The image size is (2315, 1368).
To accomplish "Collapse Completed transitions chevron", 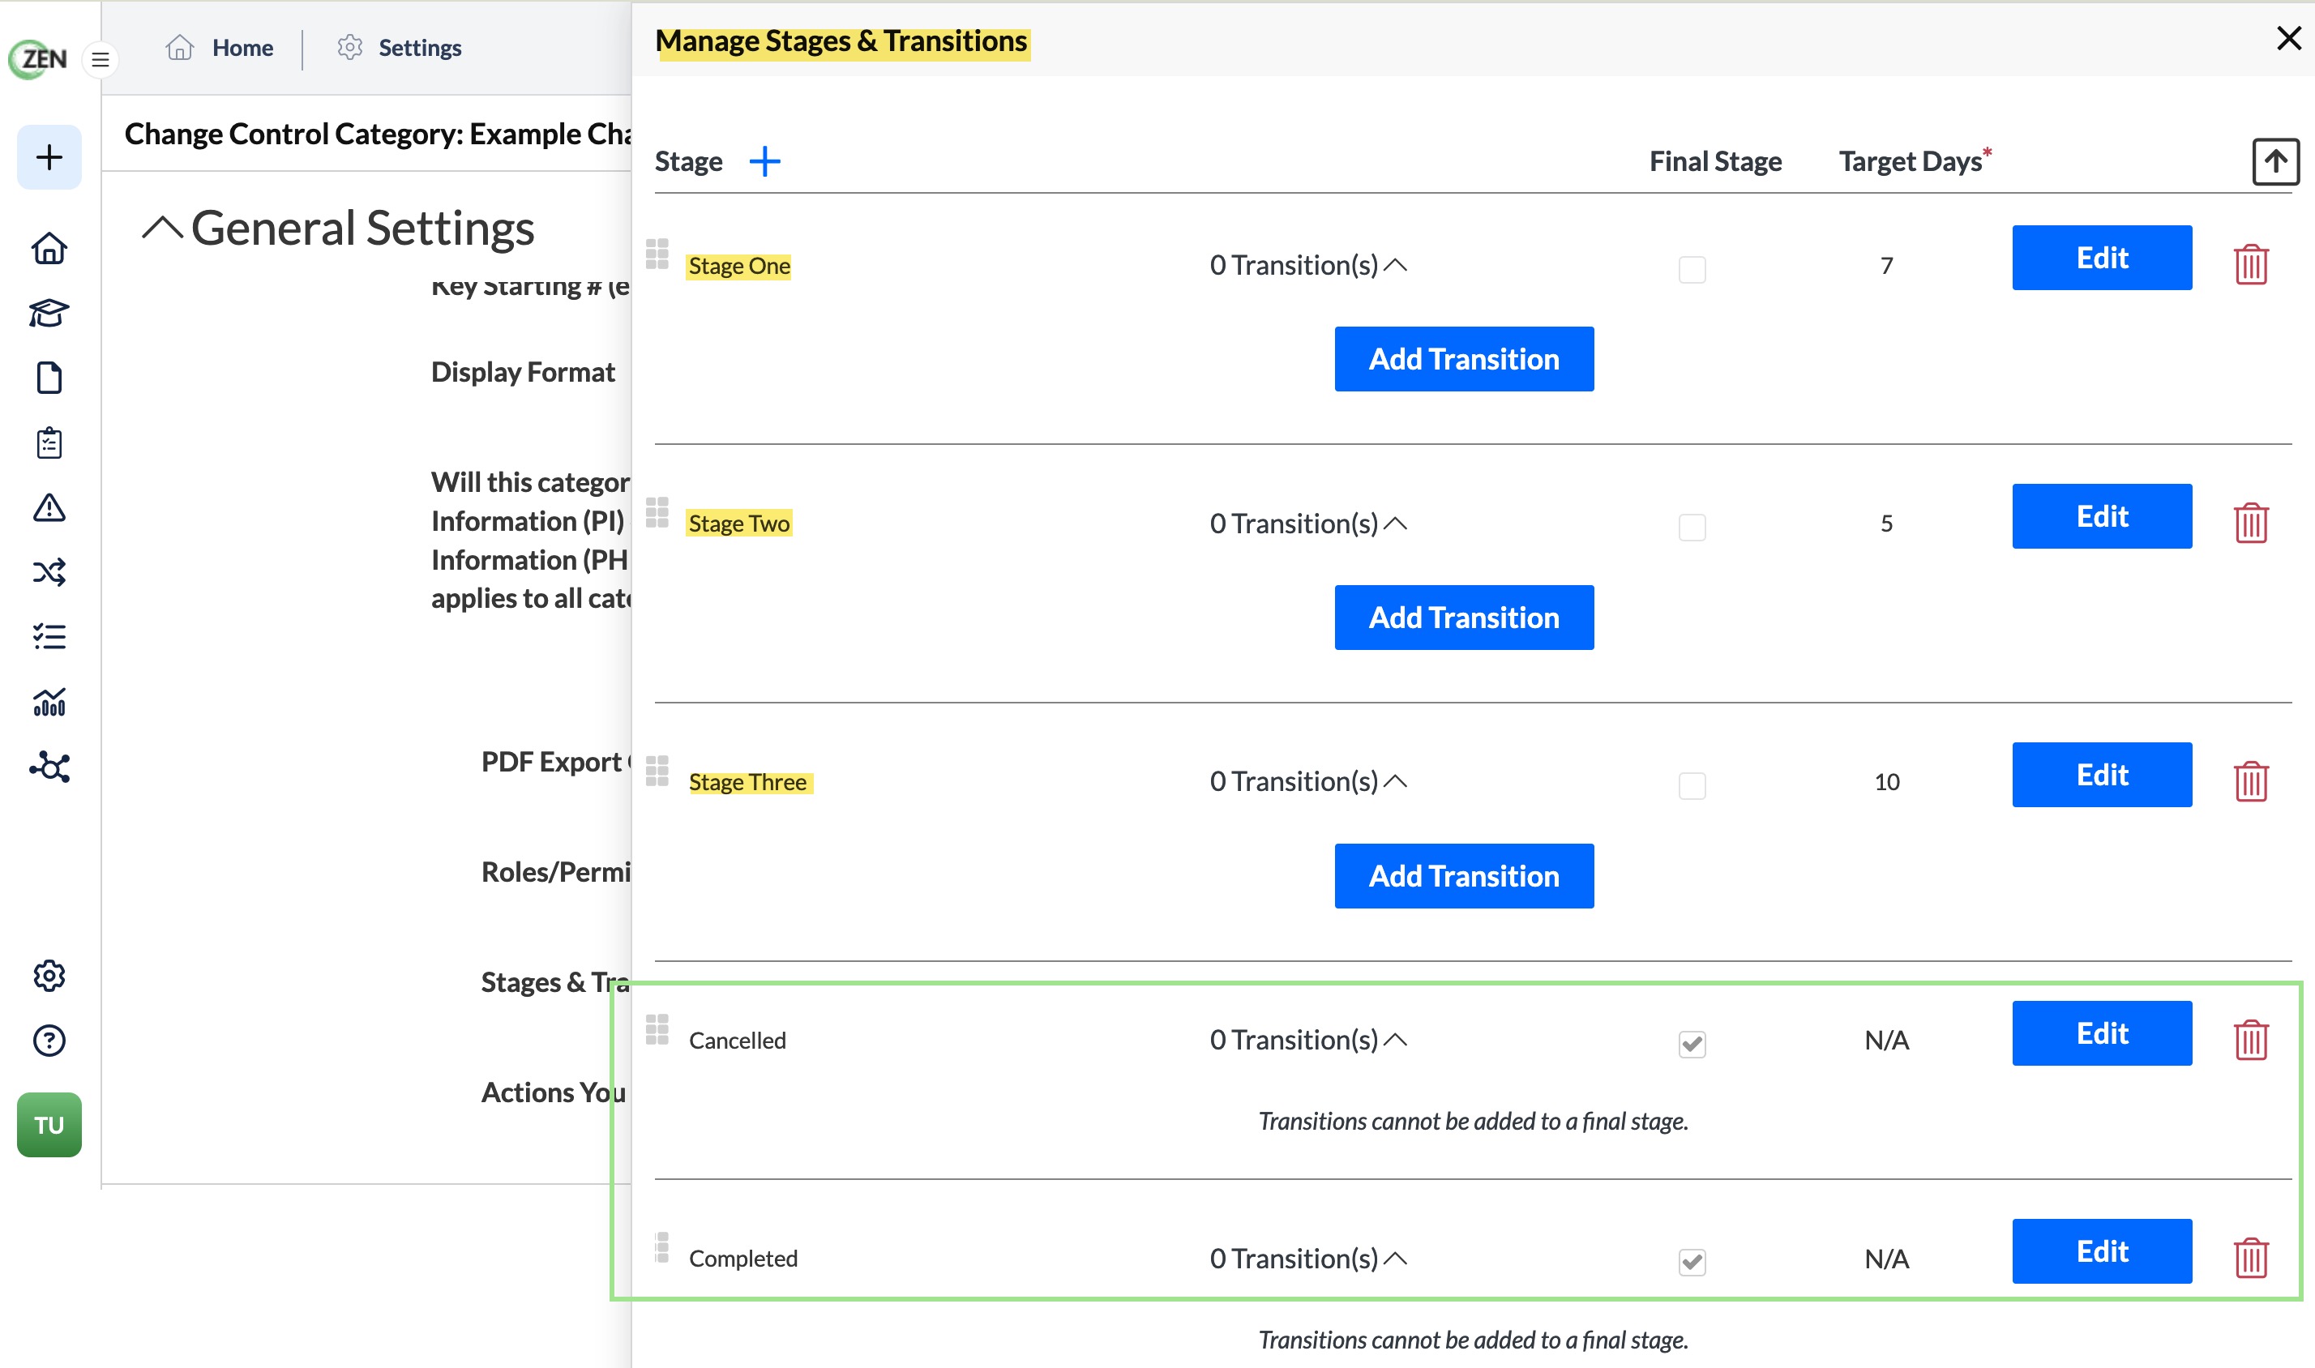I will [1395, 1259].
